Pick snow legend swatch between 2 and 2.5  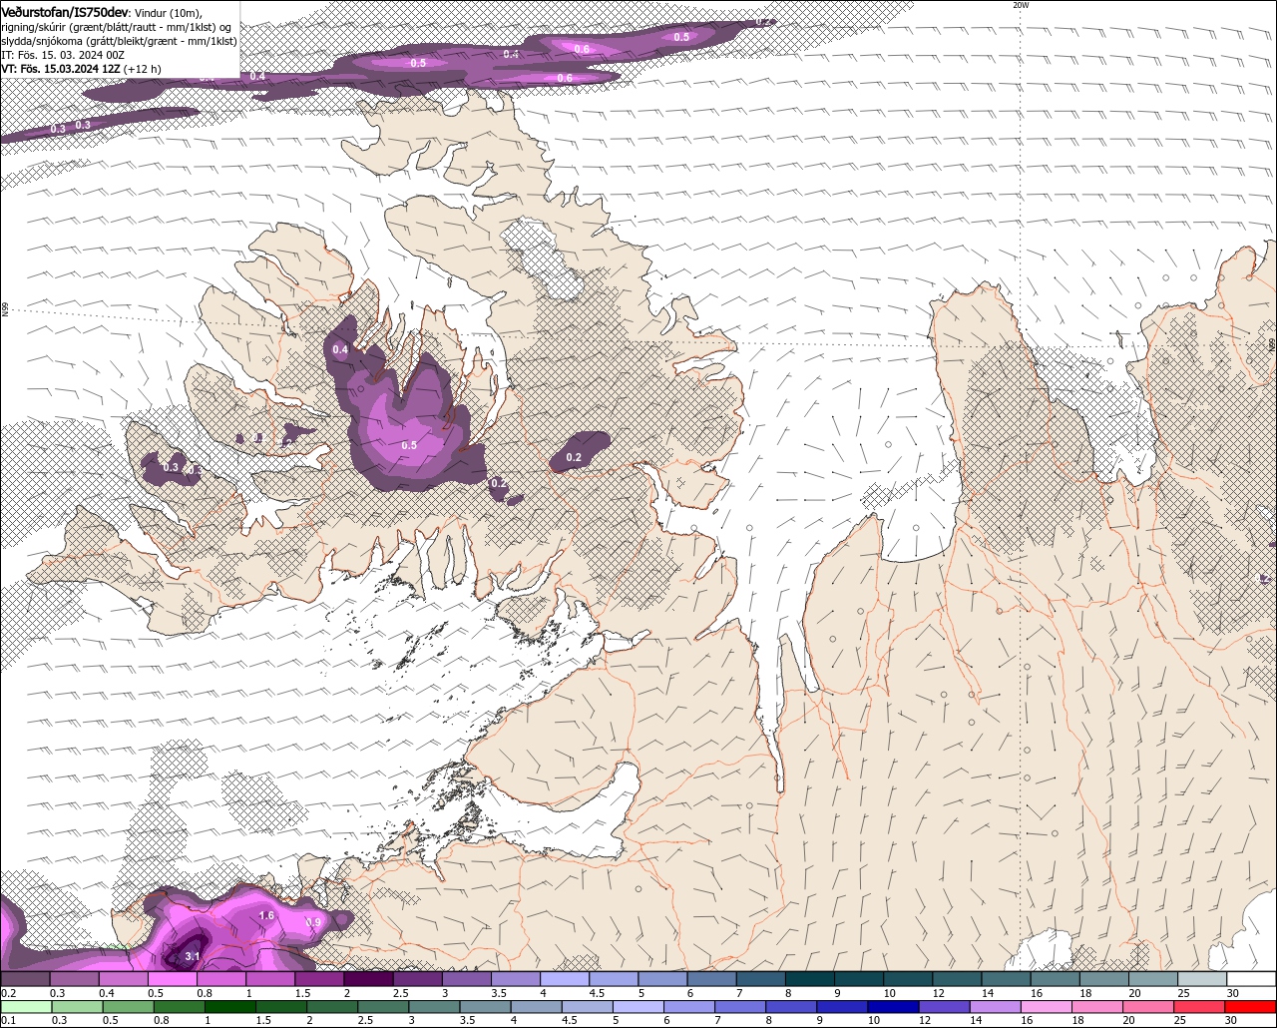368,979
